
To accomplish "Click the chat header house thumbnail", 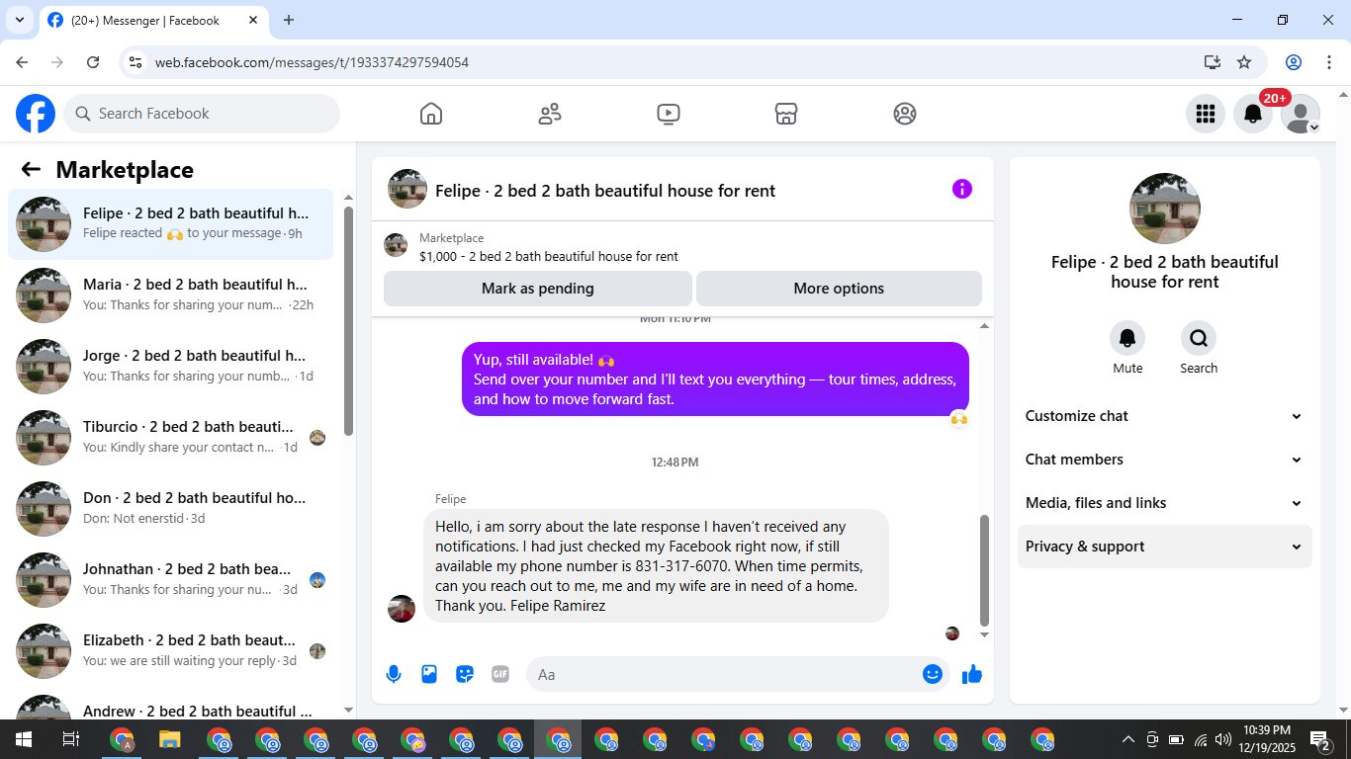I will (x=407, y=189).
